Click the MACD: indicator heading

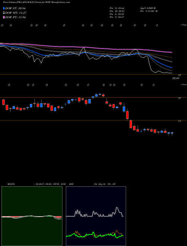(11, 184)
